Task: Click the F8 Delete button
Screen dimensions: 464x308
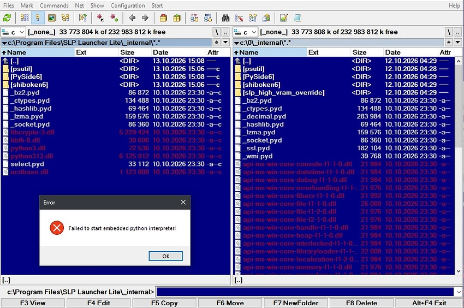Action: (361, 303)
